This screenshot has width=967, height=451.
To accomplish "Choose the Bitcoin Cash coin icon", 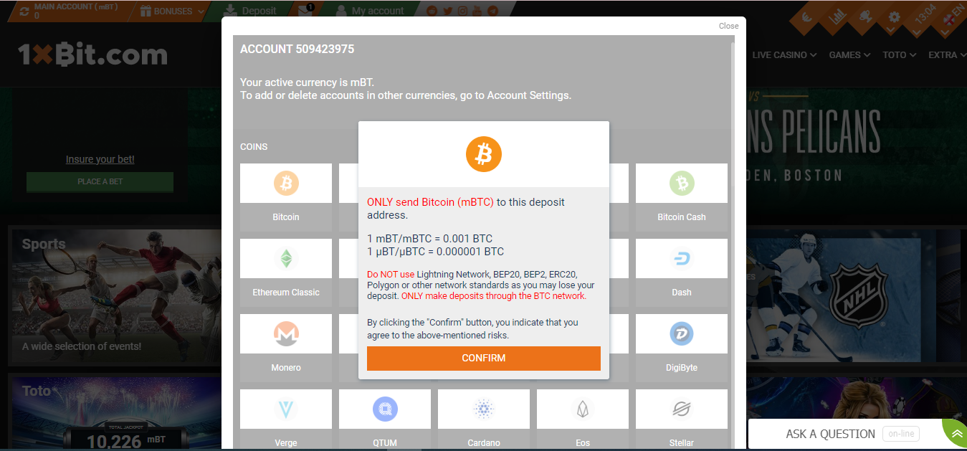I will (682, 184).
